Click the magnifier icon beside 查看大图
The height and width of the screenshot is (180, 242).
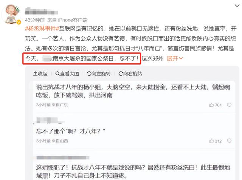click(x=57, y=74)
